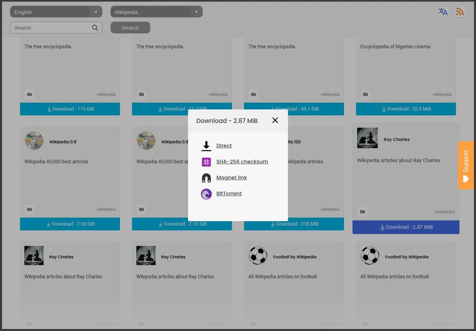The height and width of the screenshot is (331, 476).
Task: Click wikipedia tag on 7.90 GiB card
Action: pyautogui.click(x=106, y=209)
